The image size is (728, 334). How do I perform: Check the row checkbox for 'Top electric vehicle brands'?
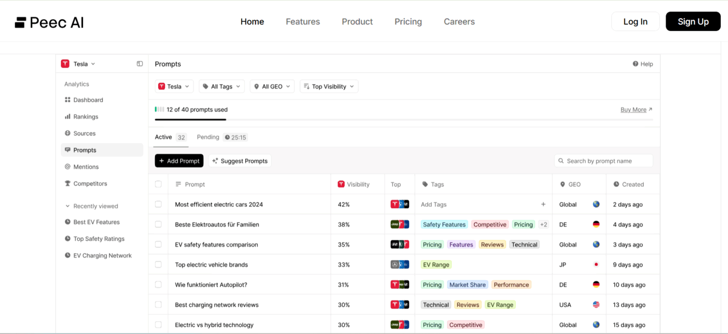pyautogui.click(x=158, y=264)
